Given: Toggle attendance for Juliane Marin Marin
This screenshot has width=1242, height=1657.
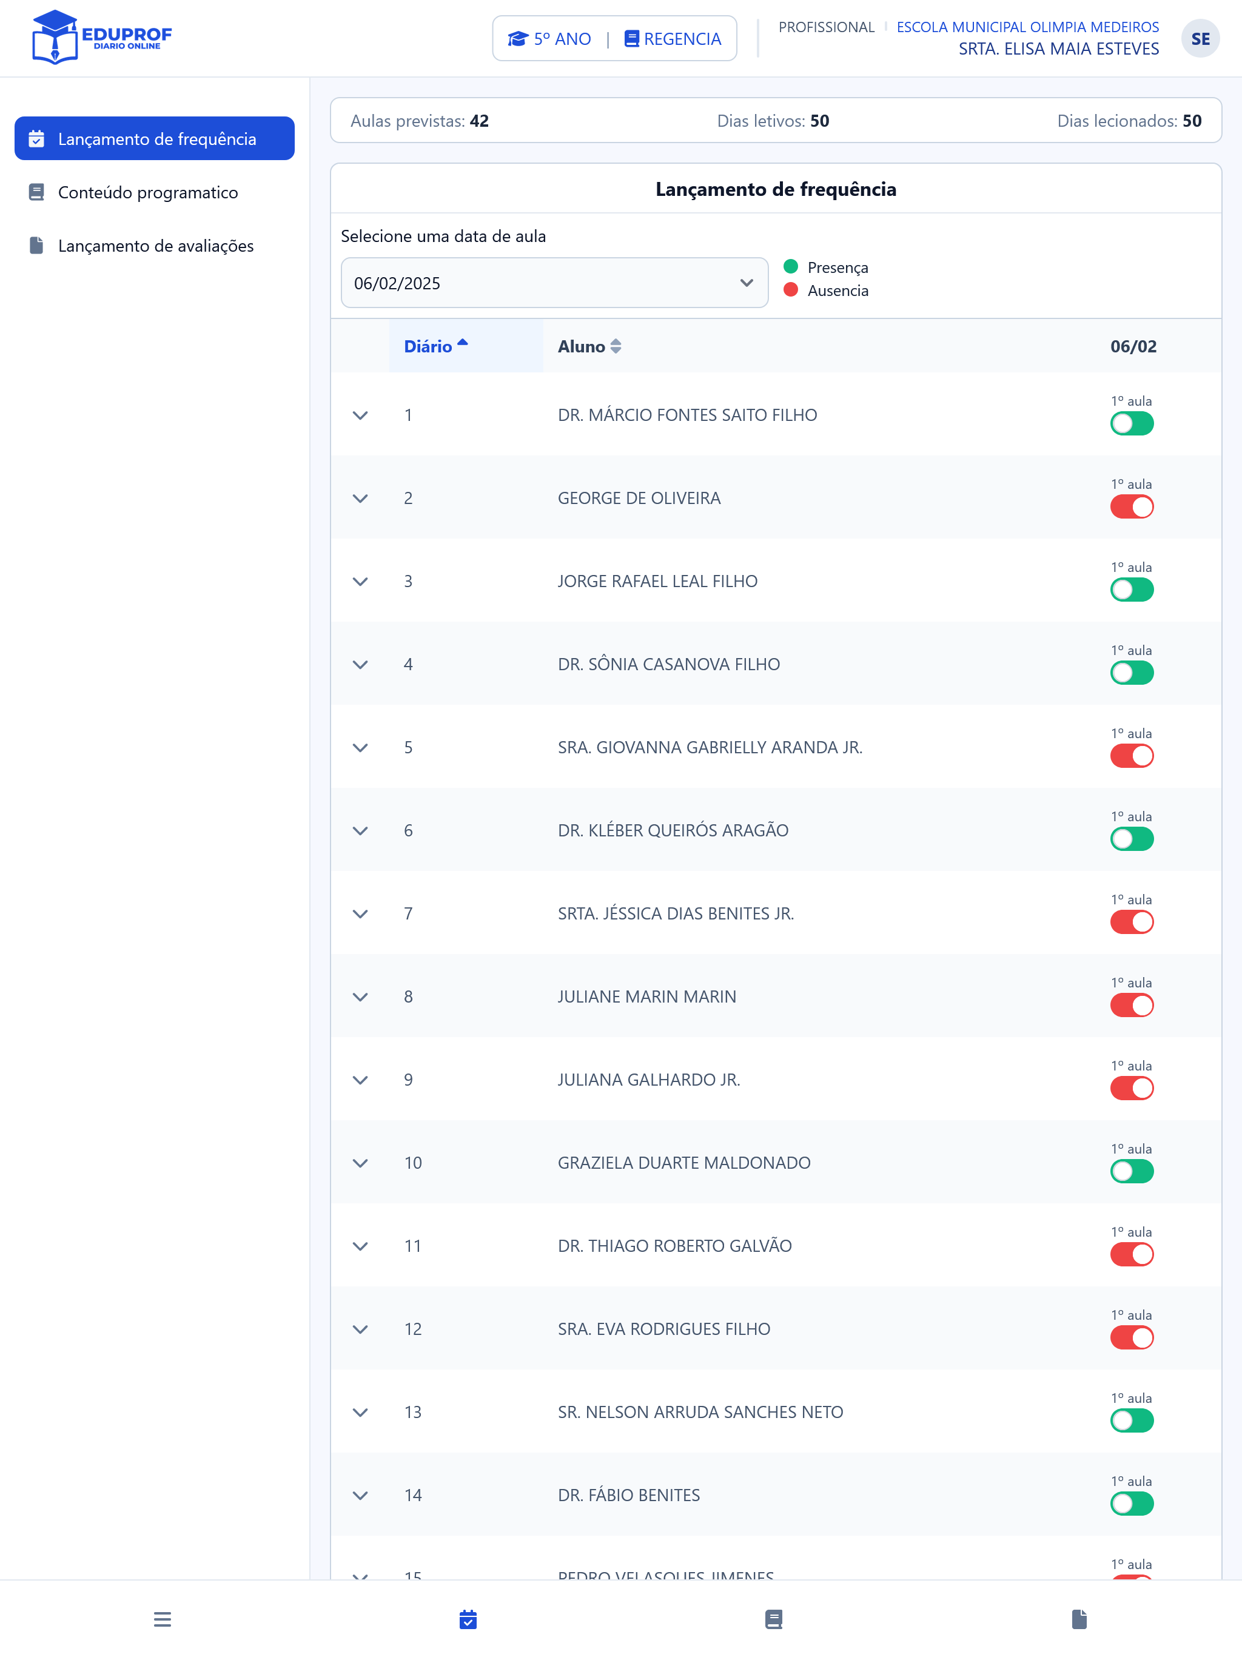Looking at the screenshot, I should pos(1131,1005).
